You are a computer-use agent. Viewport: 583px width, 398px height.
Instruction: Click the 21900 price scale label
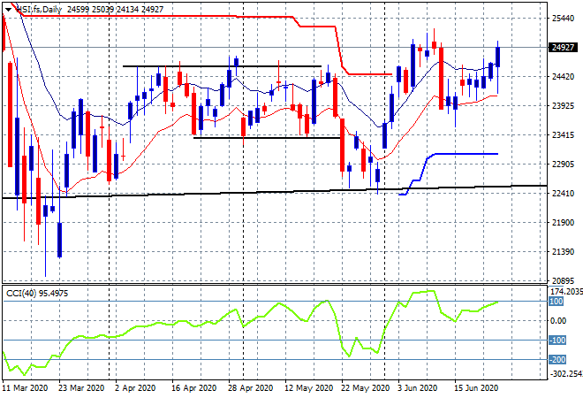tap(563, 222)
